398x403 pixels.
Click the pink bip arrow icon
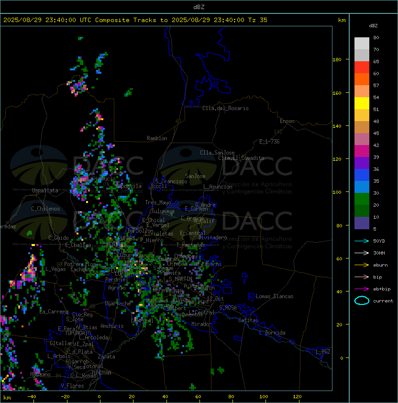pos(362,277)
